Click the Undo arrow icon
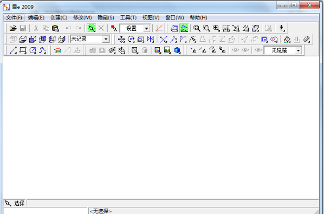The height and width of the screenshot is (214, 324). pyautogui.click(x=68, y=28)
